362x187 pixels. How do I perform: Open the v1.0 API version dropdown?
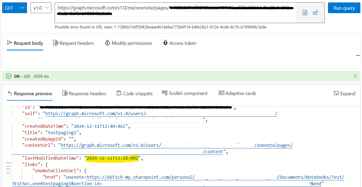pyautogui.click(x=41, y=8)
